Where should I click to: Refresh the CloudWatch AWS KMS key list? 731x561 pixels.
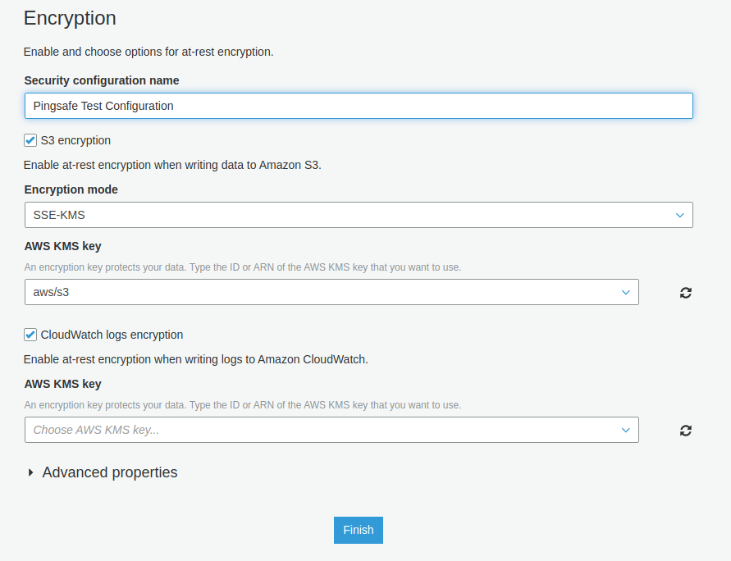click(x=686, y=431)
